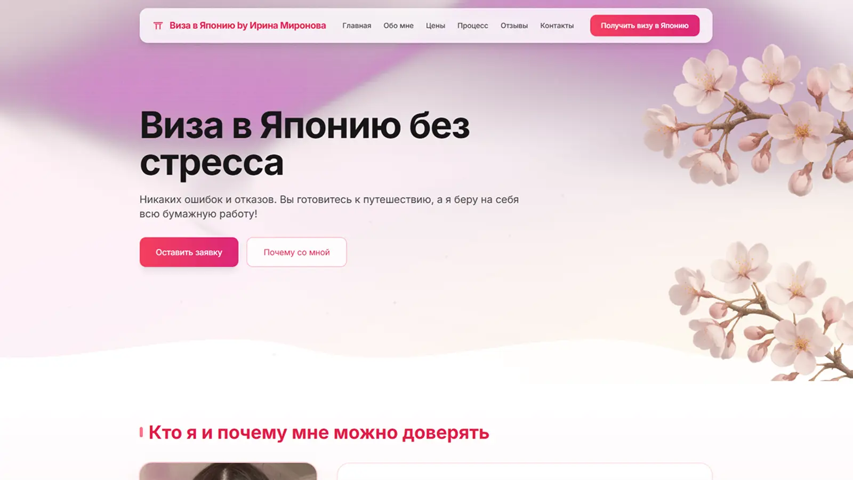Click the subtitle paragraph starting Никаких ошибок и отказов

[x=329, y=206]
